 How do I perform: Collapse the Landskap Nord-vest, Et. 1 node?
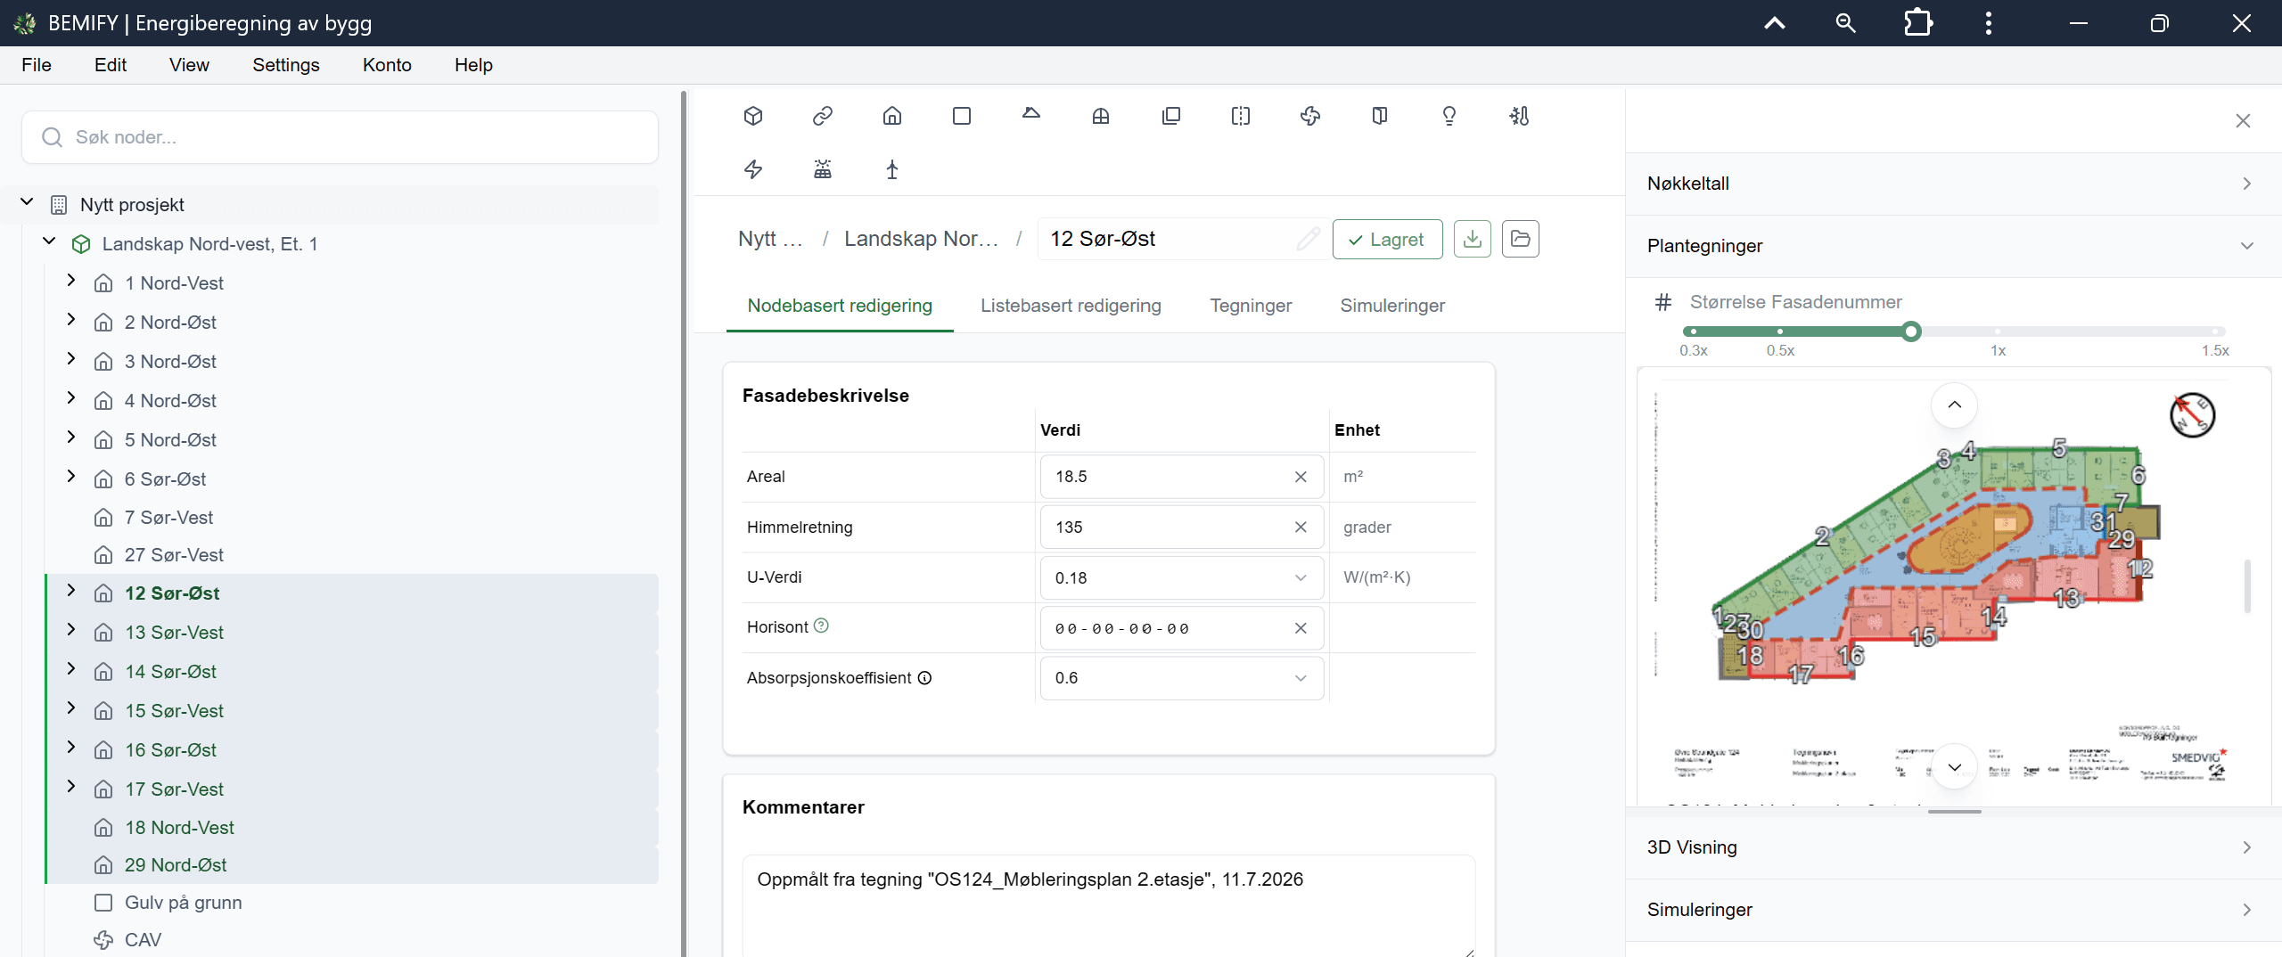pyautogui.click(x=49, y=242)
